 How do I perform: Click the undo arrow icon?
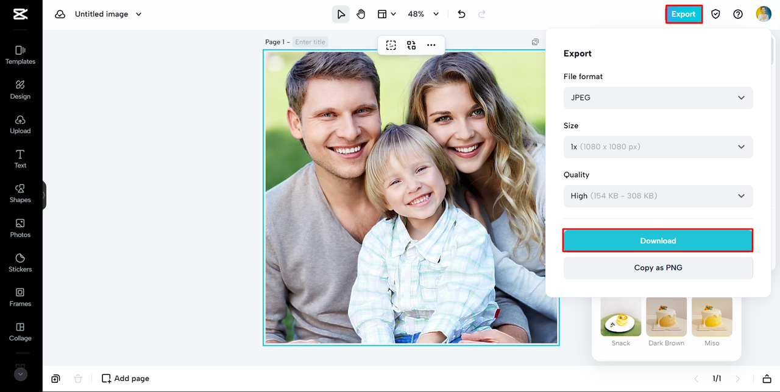pyautogui.click(x=461, y=14)
